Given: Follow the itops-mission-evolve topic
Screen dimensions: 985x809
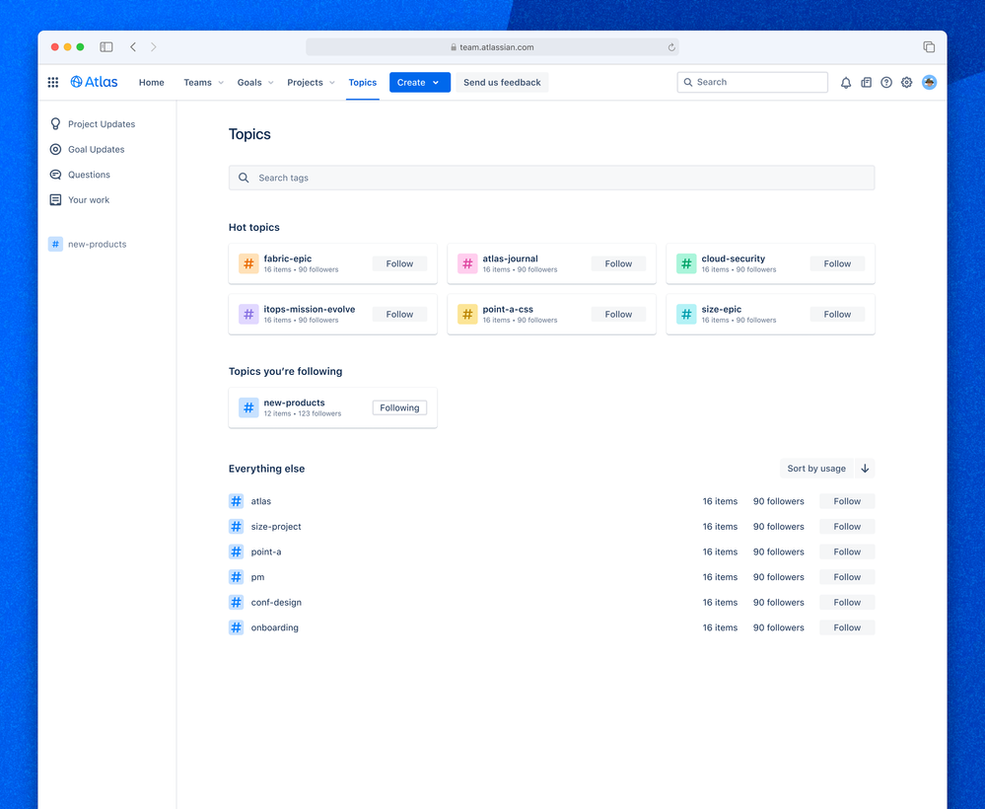Looking at the screenshot, I should point(399,314).
